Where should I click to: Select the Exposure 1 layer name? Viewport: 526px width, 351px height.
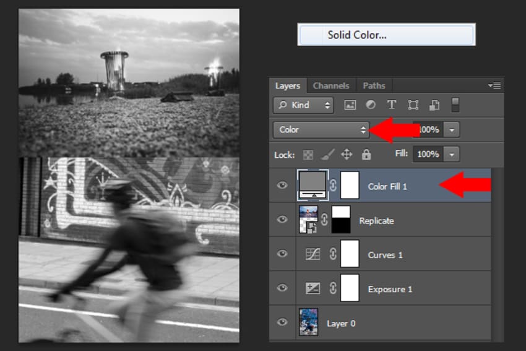click(x=390, y=289)
